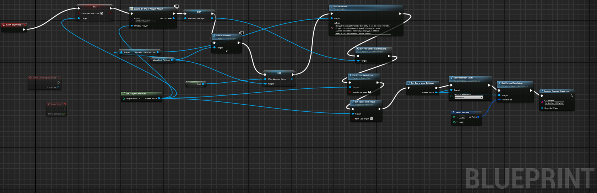Click the WVar Main Widget getter node output pin
Screen dimensions: 597x193
(x=172, y=60)
